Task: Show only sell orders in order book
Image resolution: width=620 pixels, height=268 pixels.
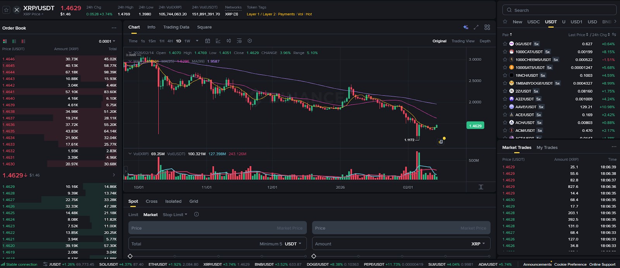Action: [x=23, y=41]
